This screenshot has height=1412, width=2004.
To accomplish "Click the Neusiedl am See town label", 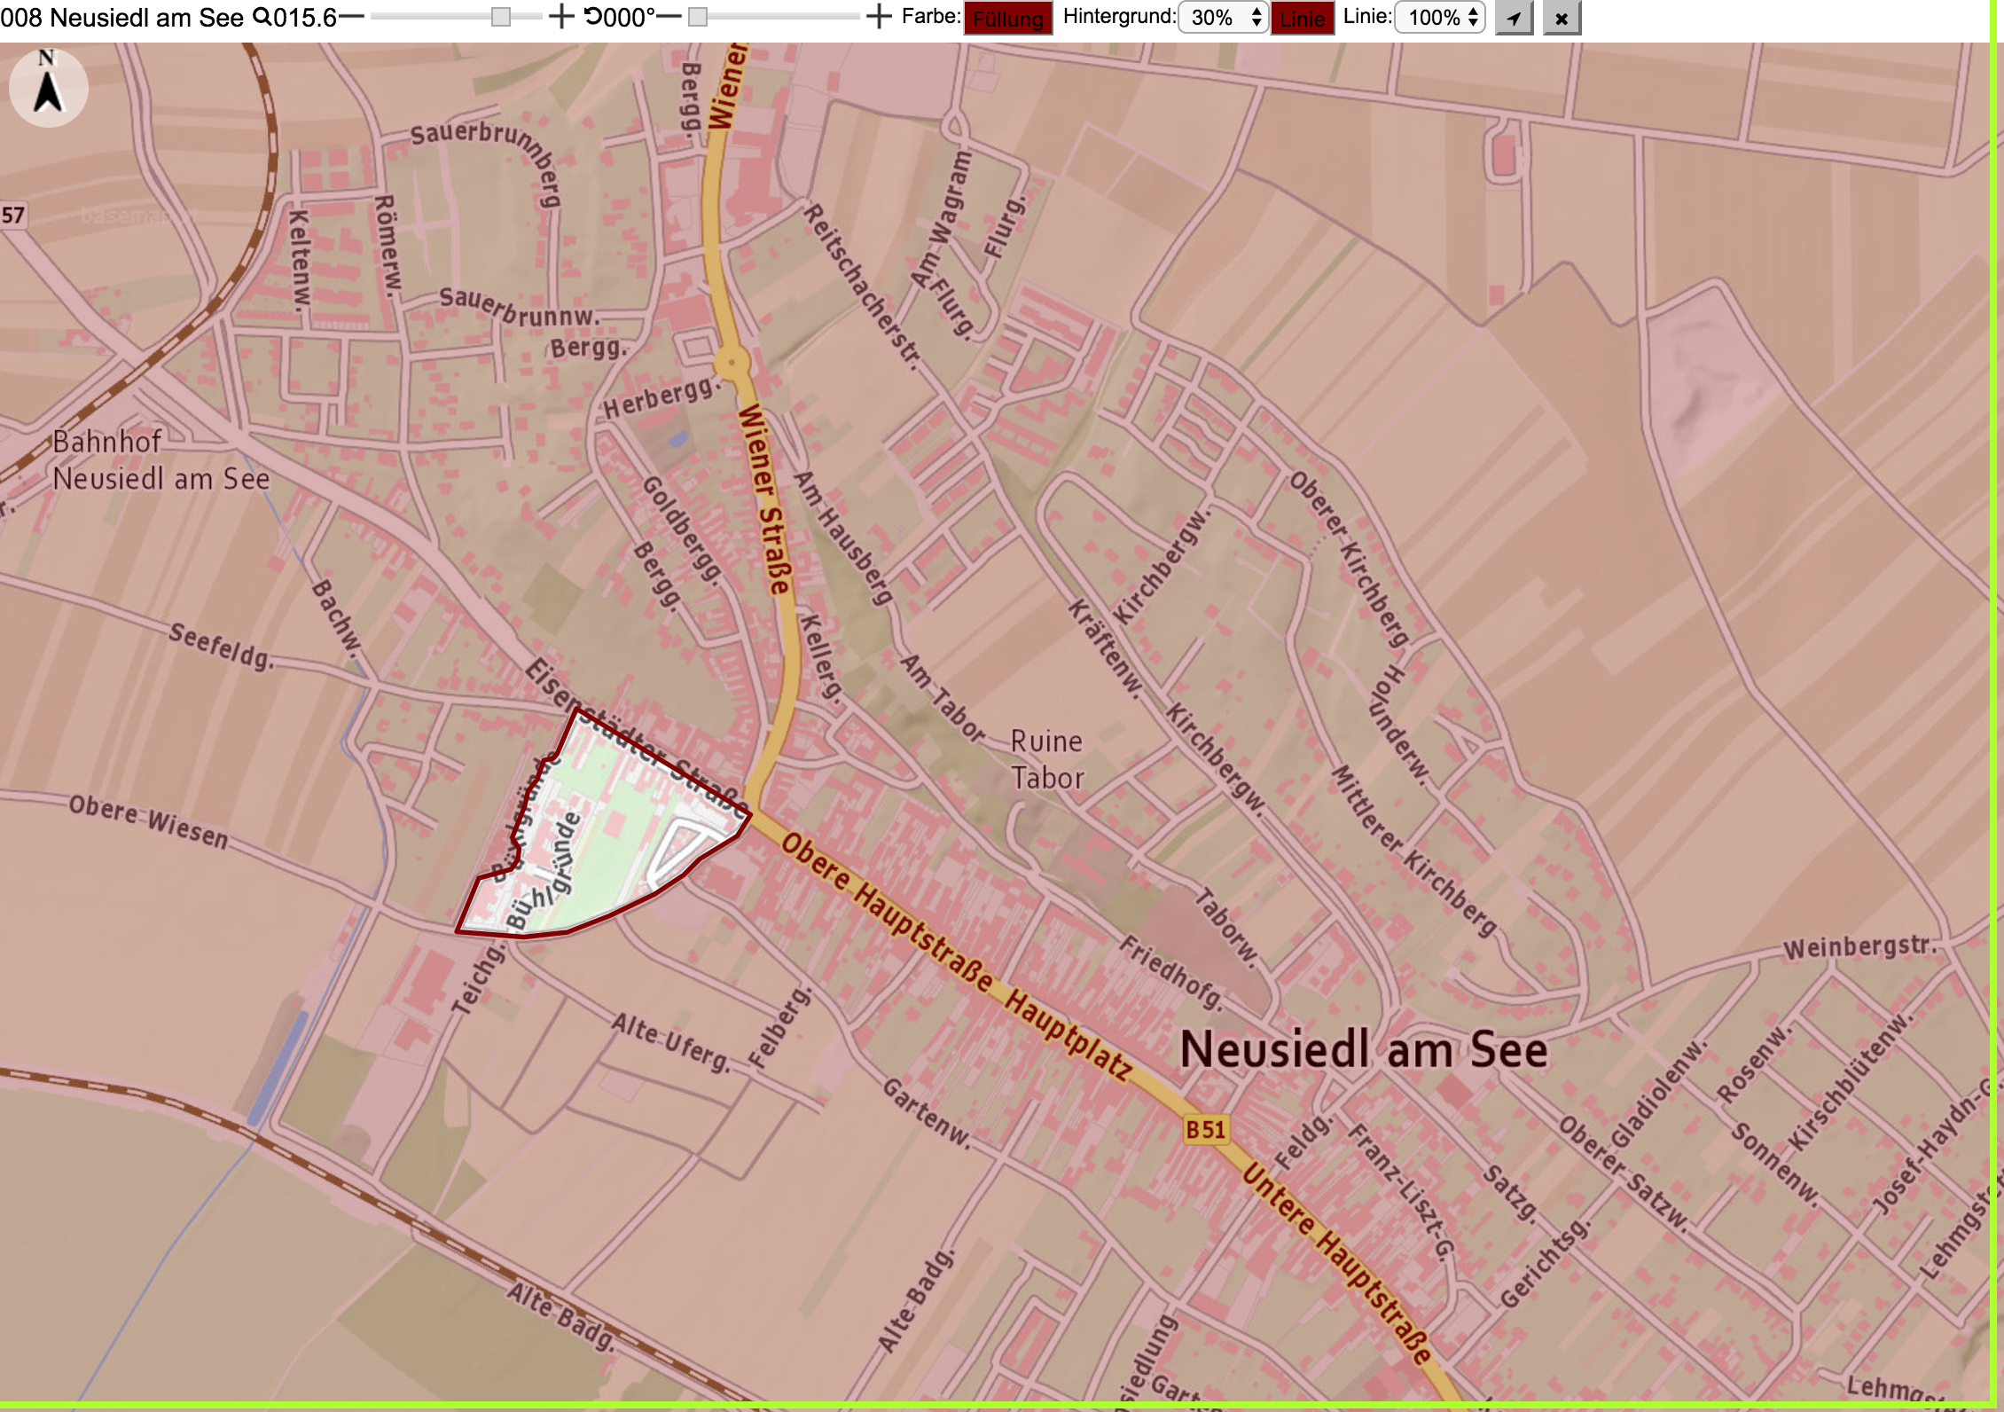I will pyautogui.click(x=1364, y=1050).
